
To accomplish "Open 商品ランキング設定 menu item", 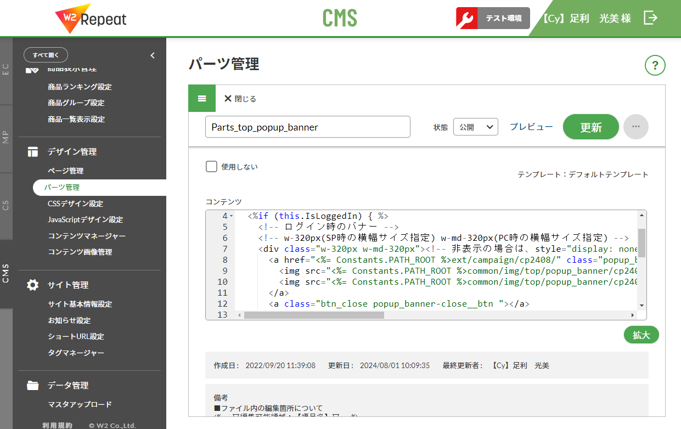I will (x=80, y=87).
